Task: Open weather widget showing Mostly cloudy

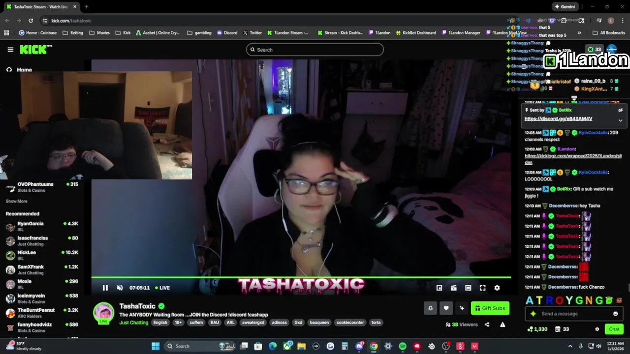Action: 24,346
